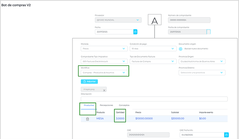Open CAE Fecha Vto calendar icon
Screen dimensions: 239x139
click(x=226, y=135)
